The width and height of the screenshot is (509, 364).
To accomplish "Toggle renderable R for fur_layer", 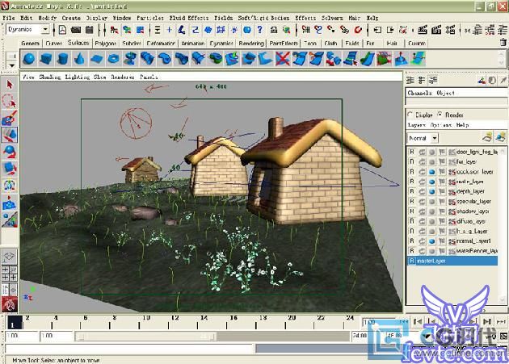I will point(412,161).
